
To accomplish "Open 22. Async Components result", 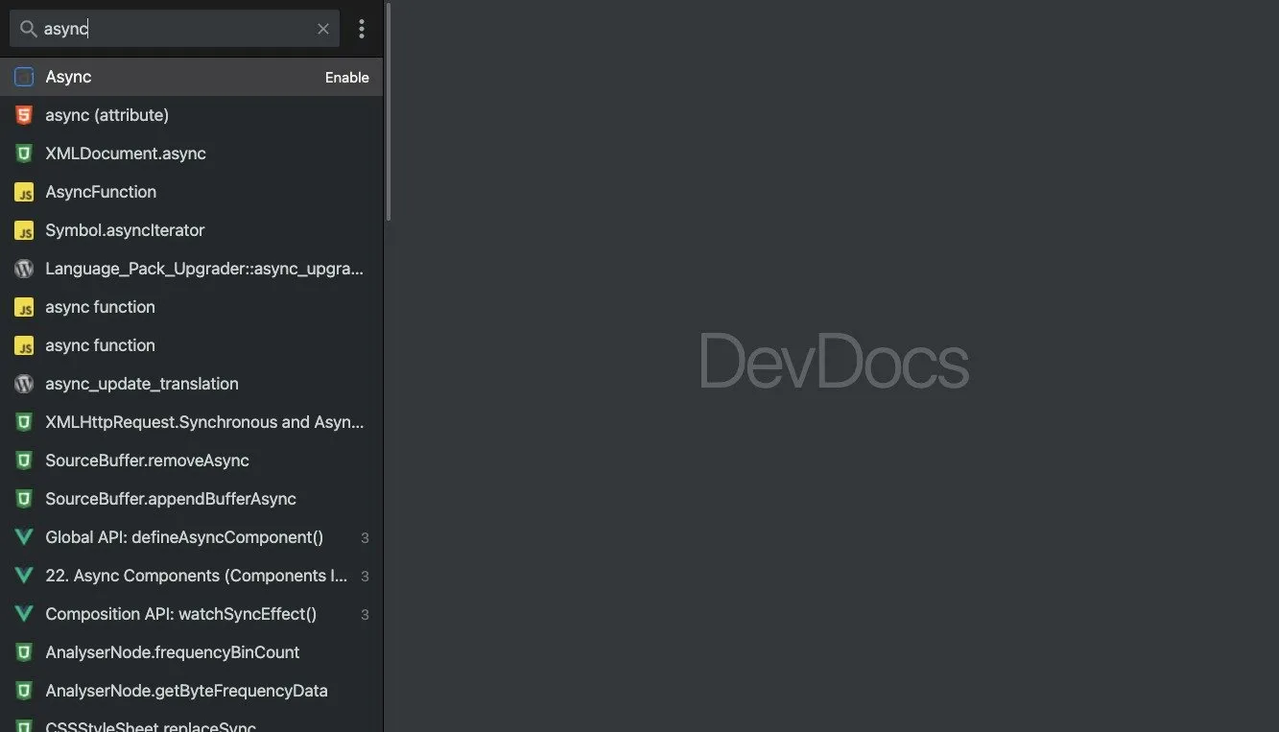I will [x=191, y=576].
